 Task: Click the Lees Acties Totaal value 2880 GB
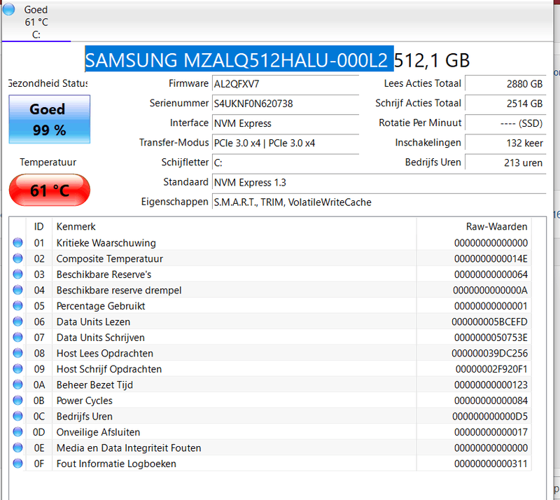click(x=505, y=83)
